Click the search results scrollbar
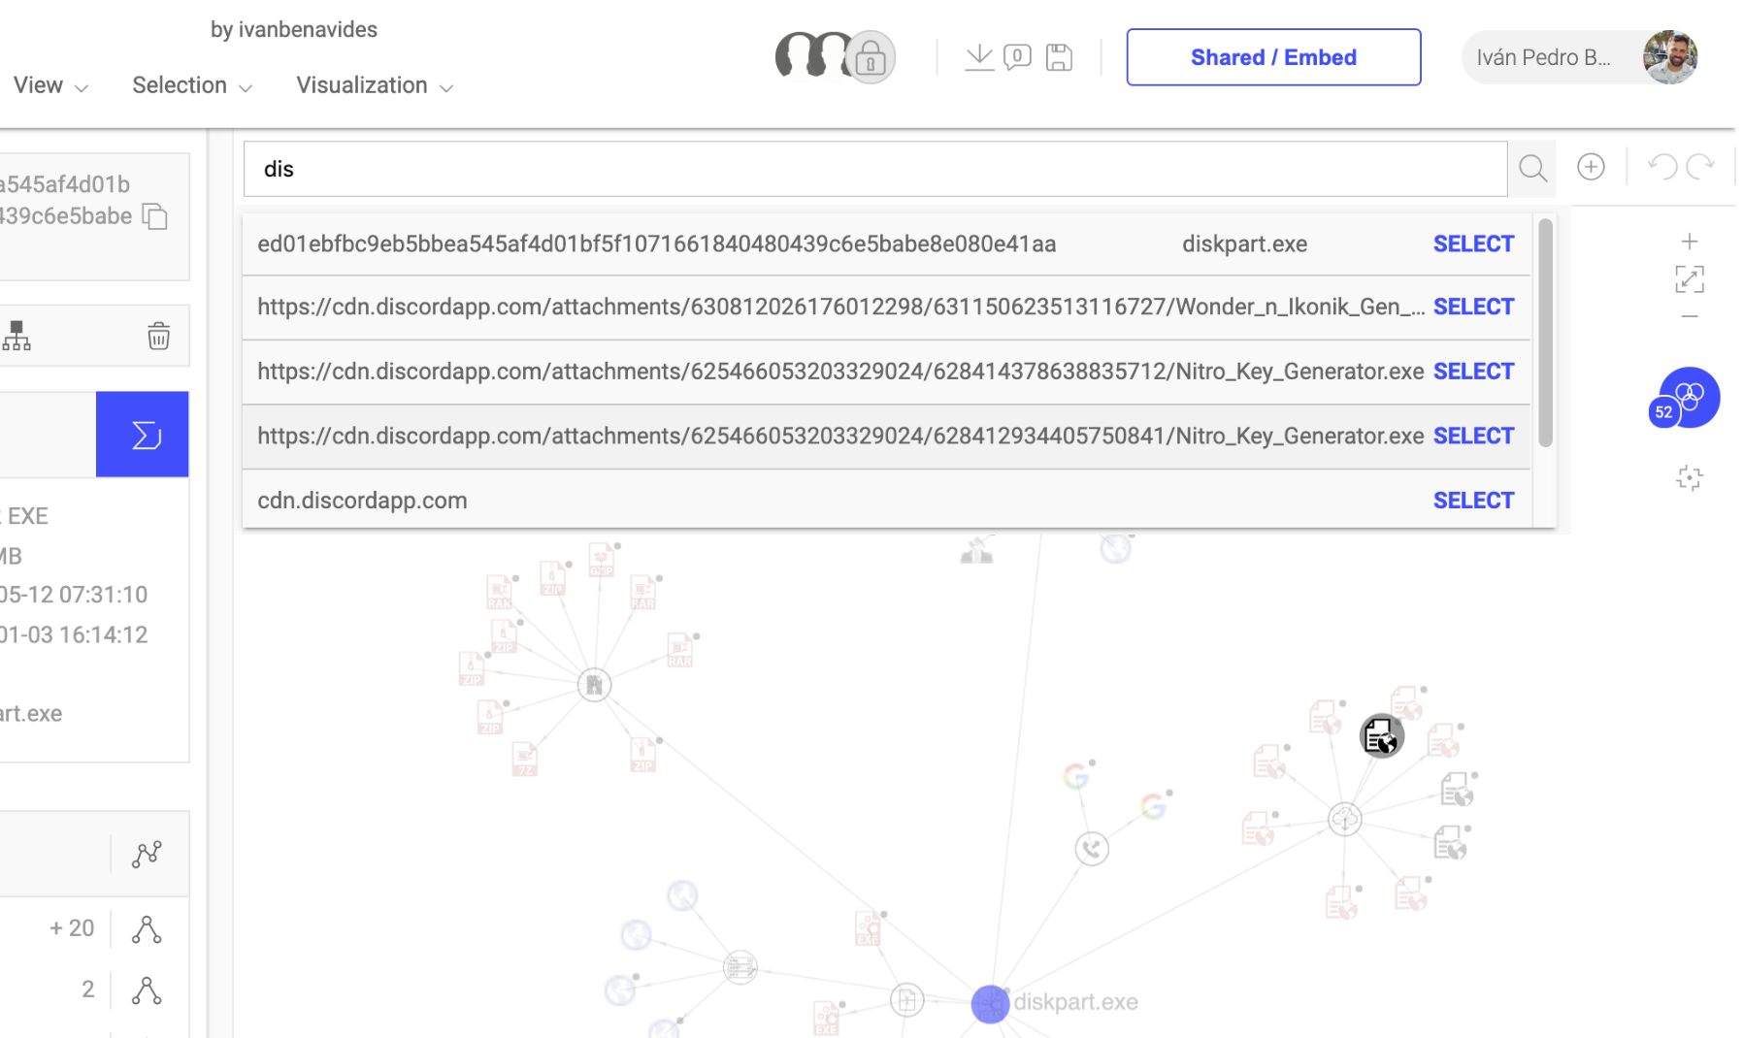1743x1038 pixels. [1545, 333]
